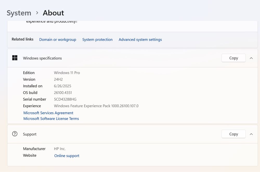Select the installed date 6/26/2025
The width and height of the screenshot is (260, 172).
coord(62,86)
